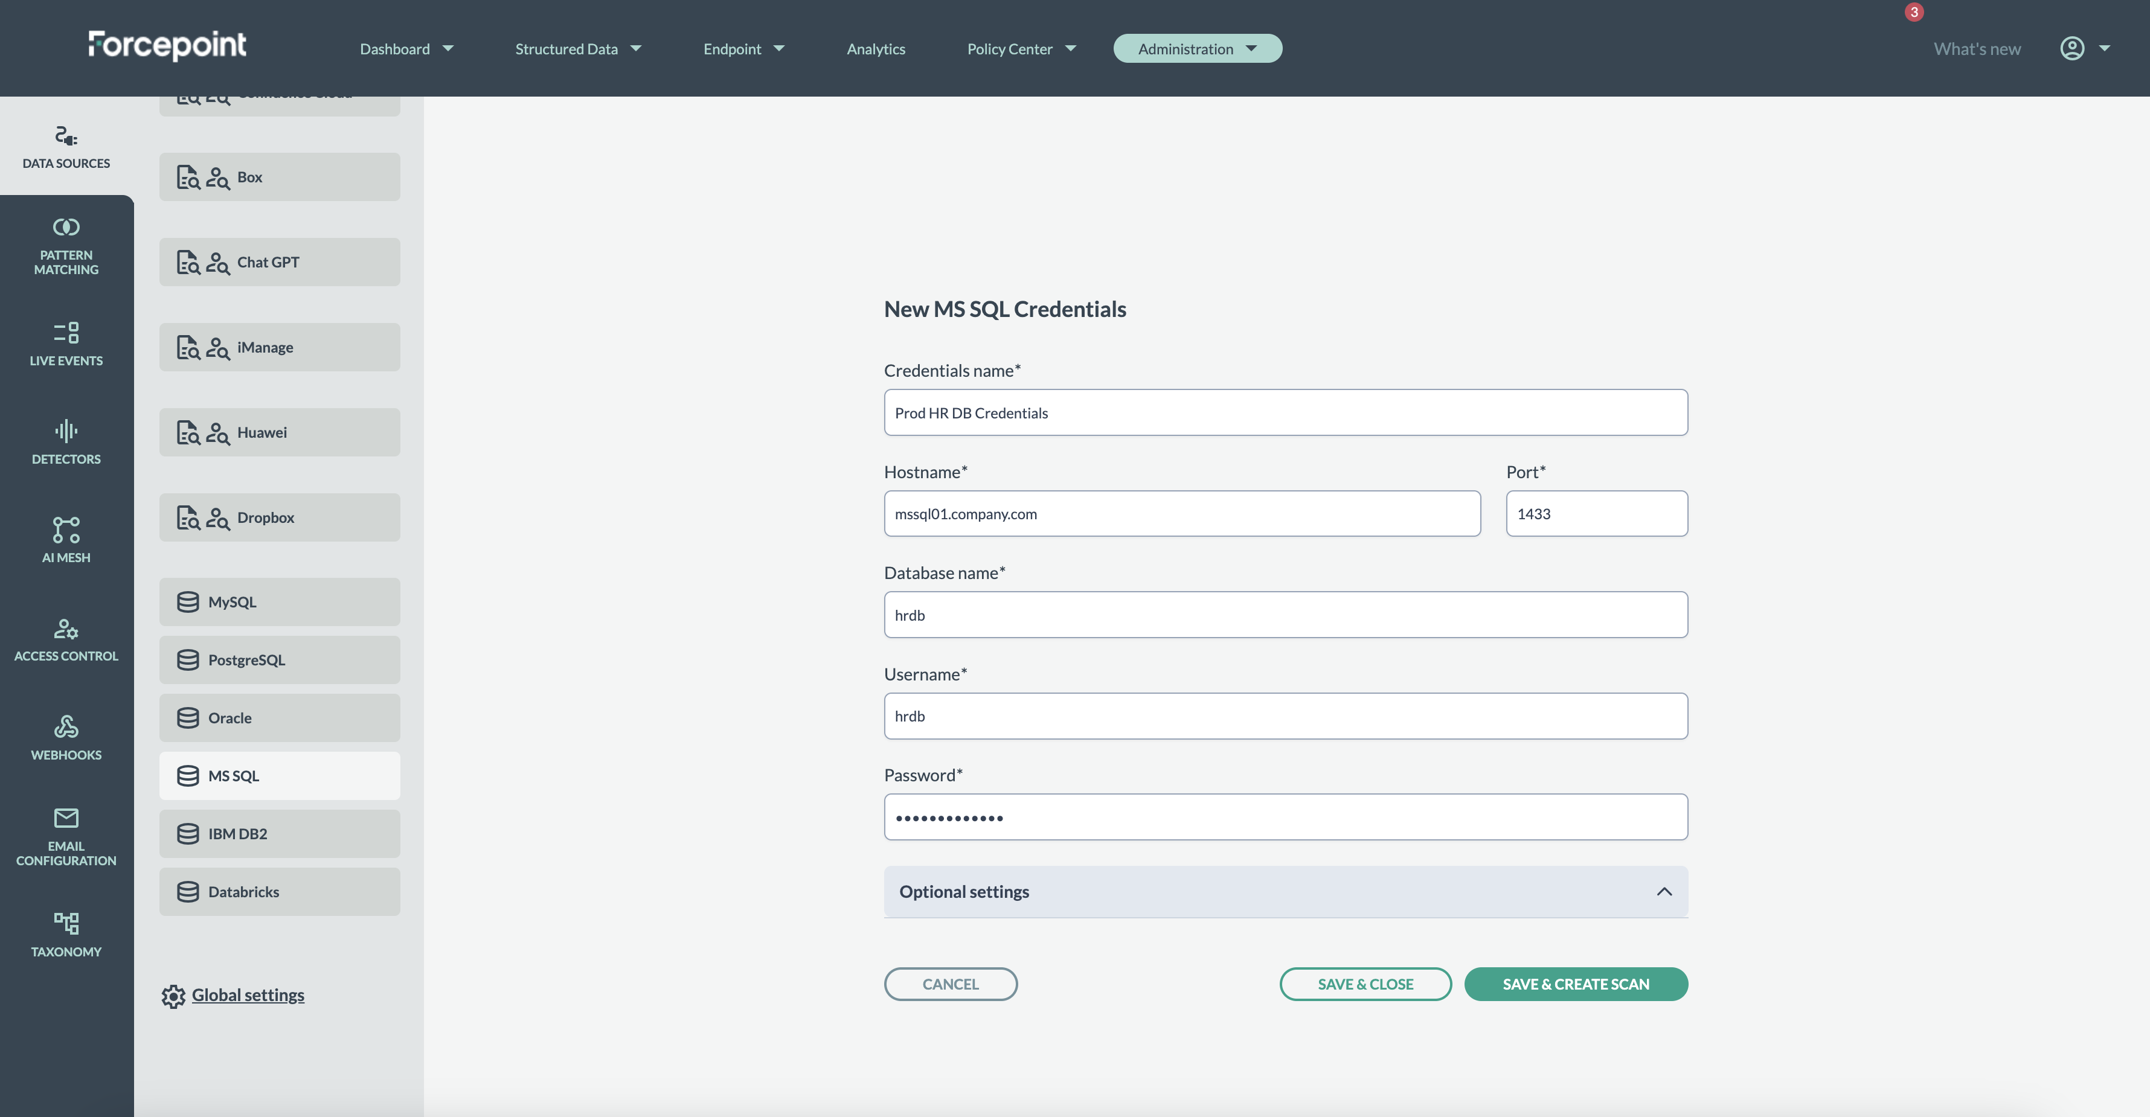The height and width of the screenshot is (1117, 2150).
Task: Open the Webhooks section
Action: tap(66, 737)
